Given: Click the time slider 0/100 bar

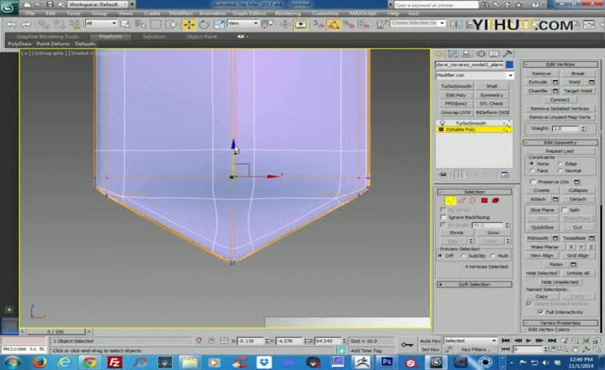Looking at the screenshot, I should pos(55,332).
